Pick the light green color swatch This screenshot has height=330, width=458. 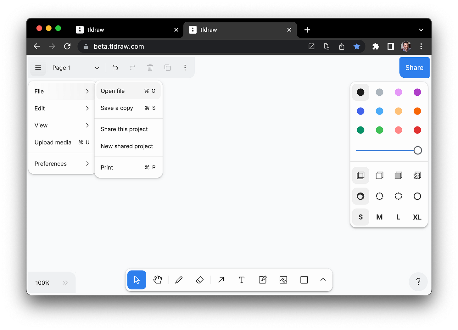coord(379,130)
